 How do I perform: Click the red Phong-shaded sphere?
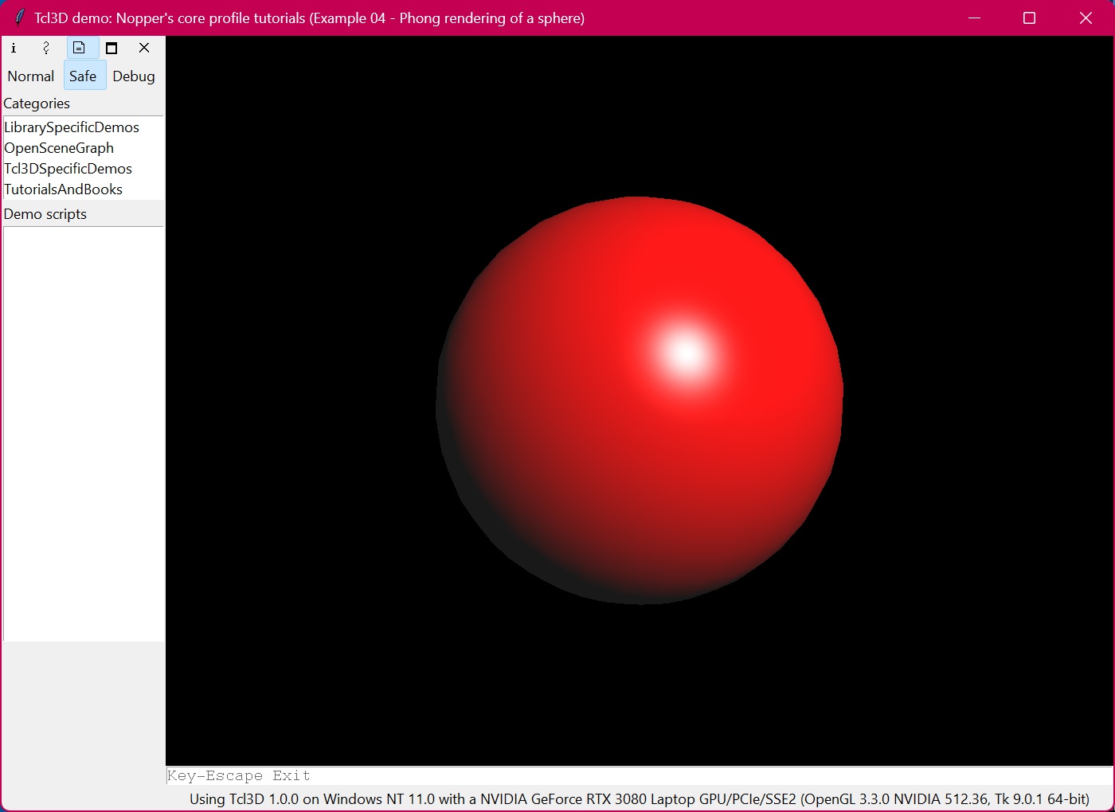(640, 400)
